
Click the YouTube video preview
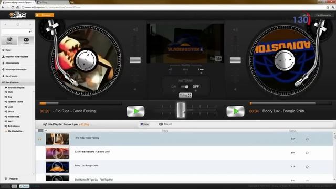185,43
